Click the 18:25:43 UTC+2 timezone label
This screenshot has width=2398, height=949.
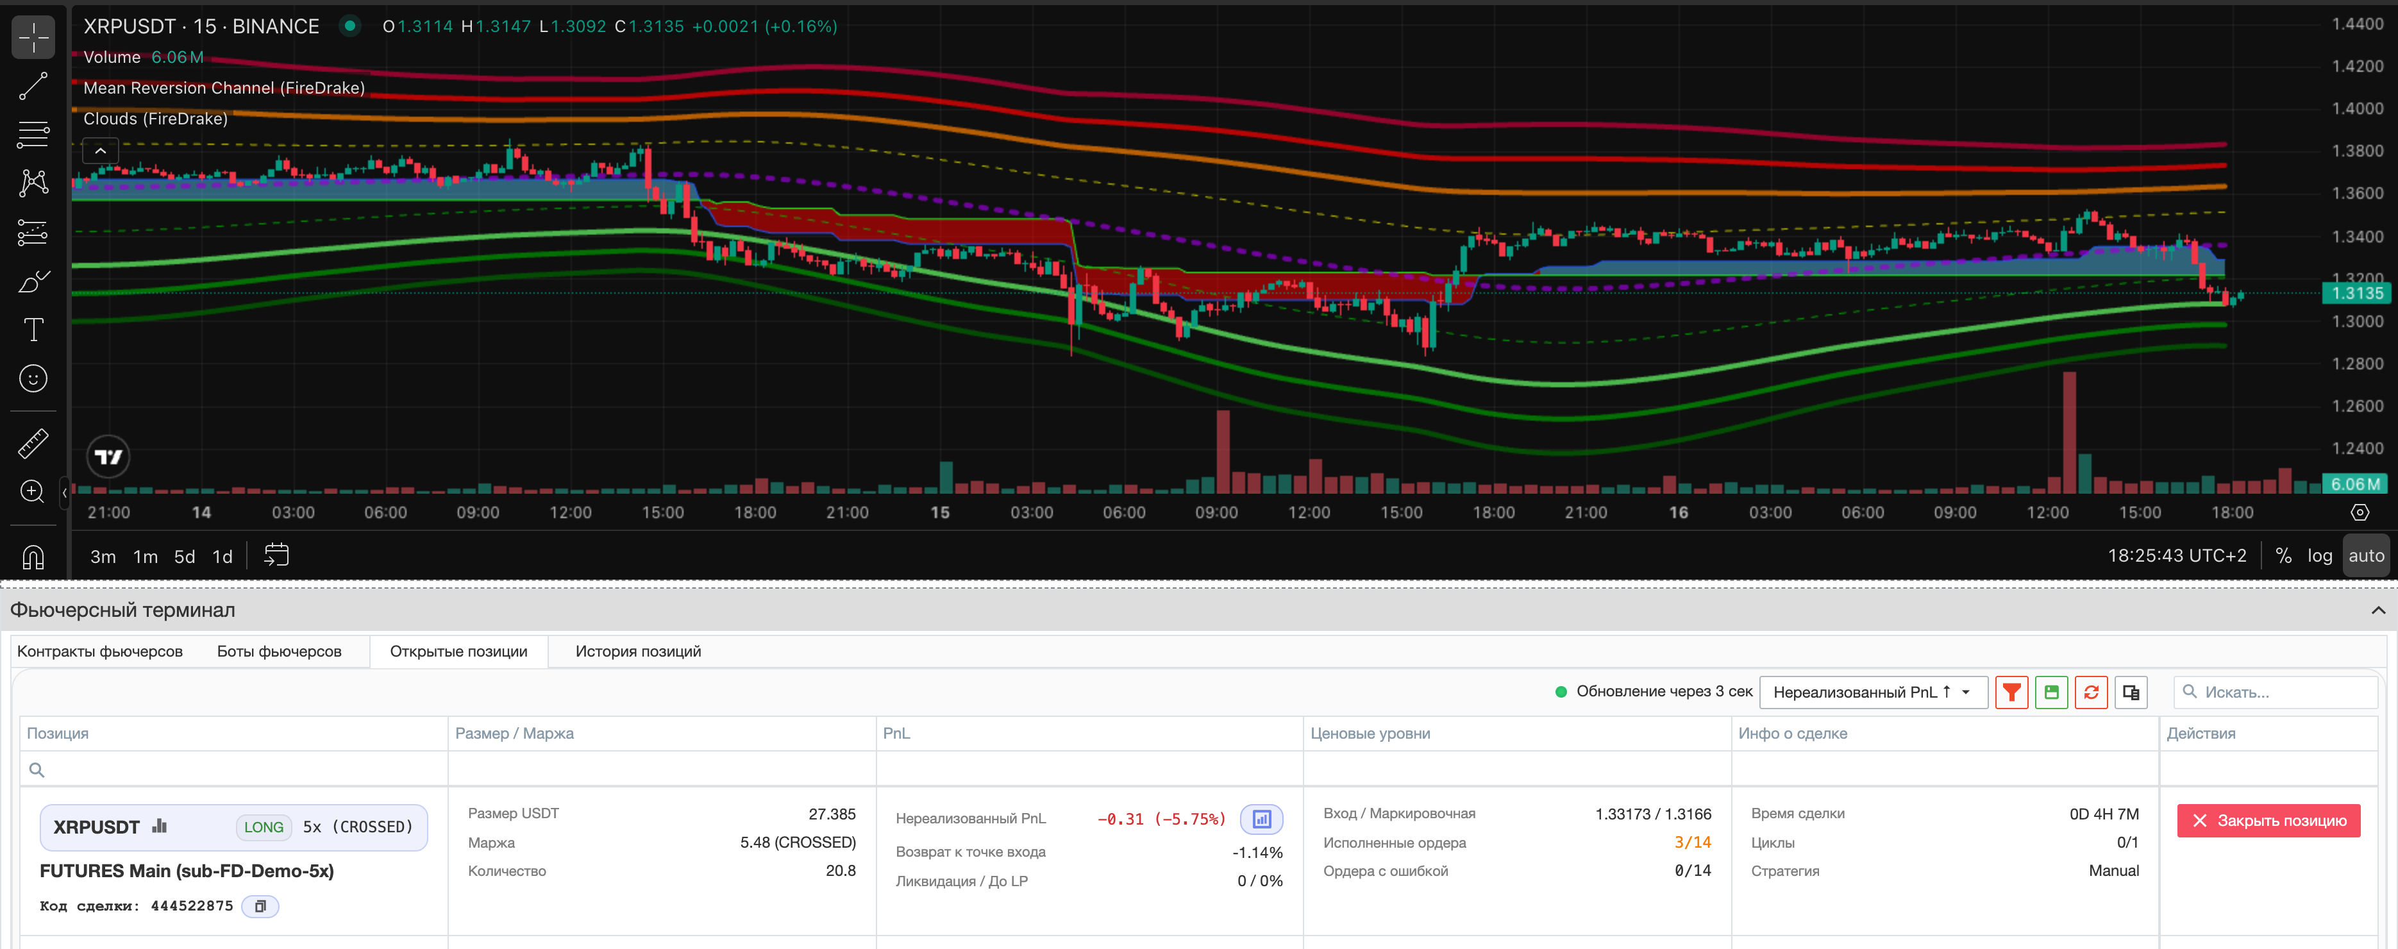click(2176, 556)
